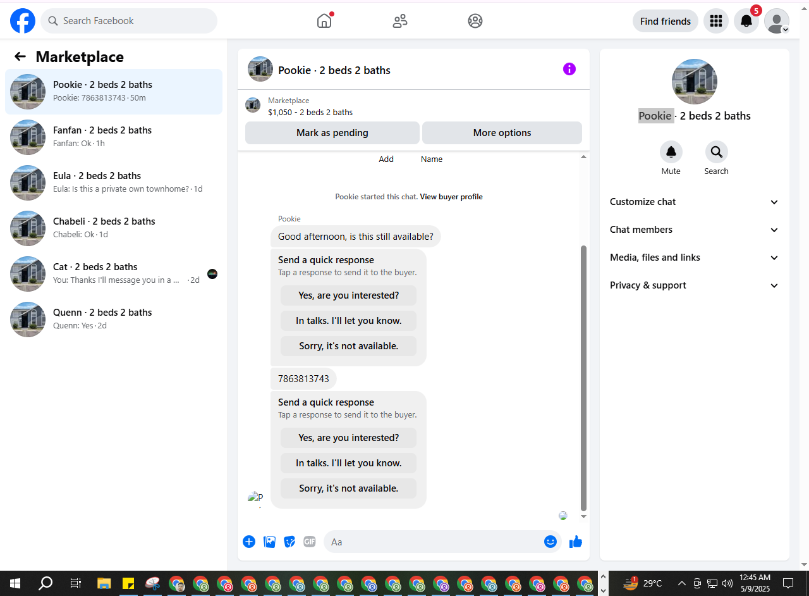This screenshot has width=809, height=596.
Task: Click Mark as pending button
Action: [332, 133]
